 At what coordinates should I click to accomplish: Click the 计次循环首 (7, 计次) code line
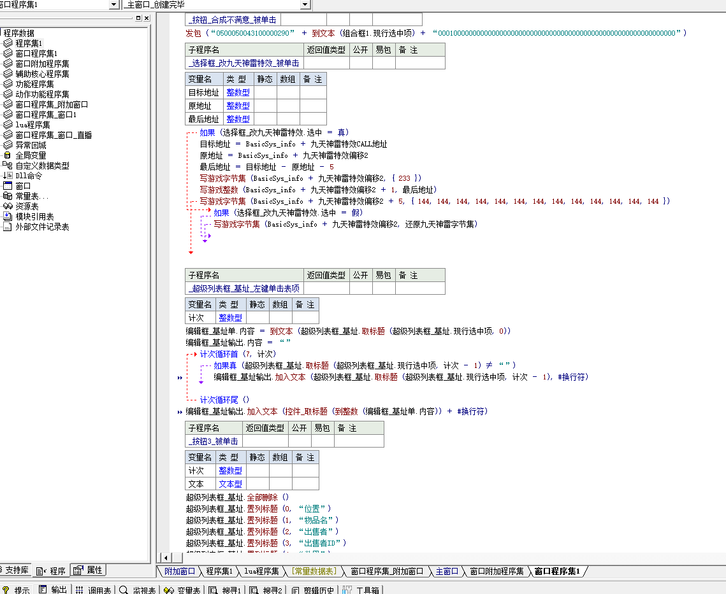(x=238, y=354)
